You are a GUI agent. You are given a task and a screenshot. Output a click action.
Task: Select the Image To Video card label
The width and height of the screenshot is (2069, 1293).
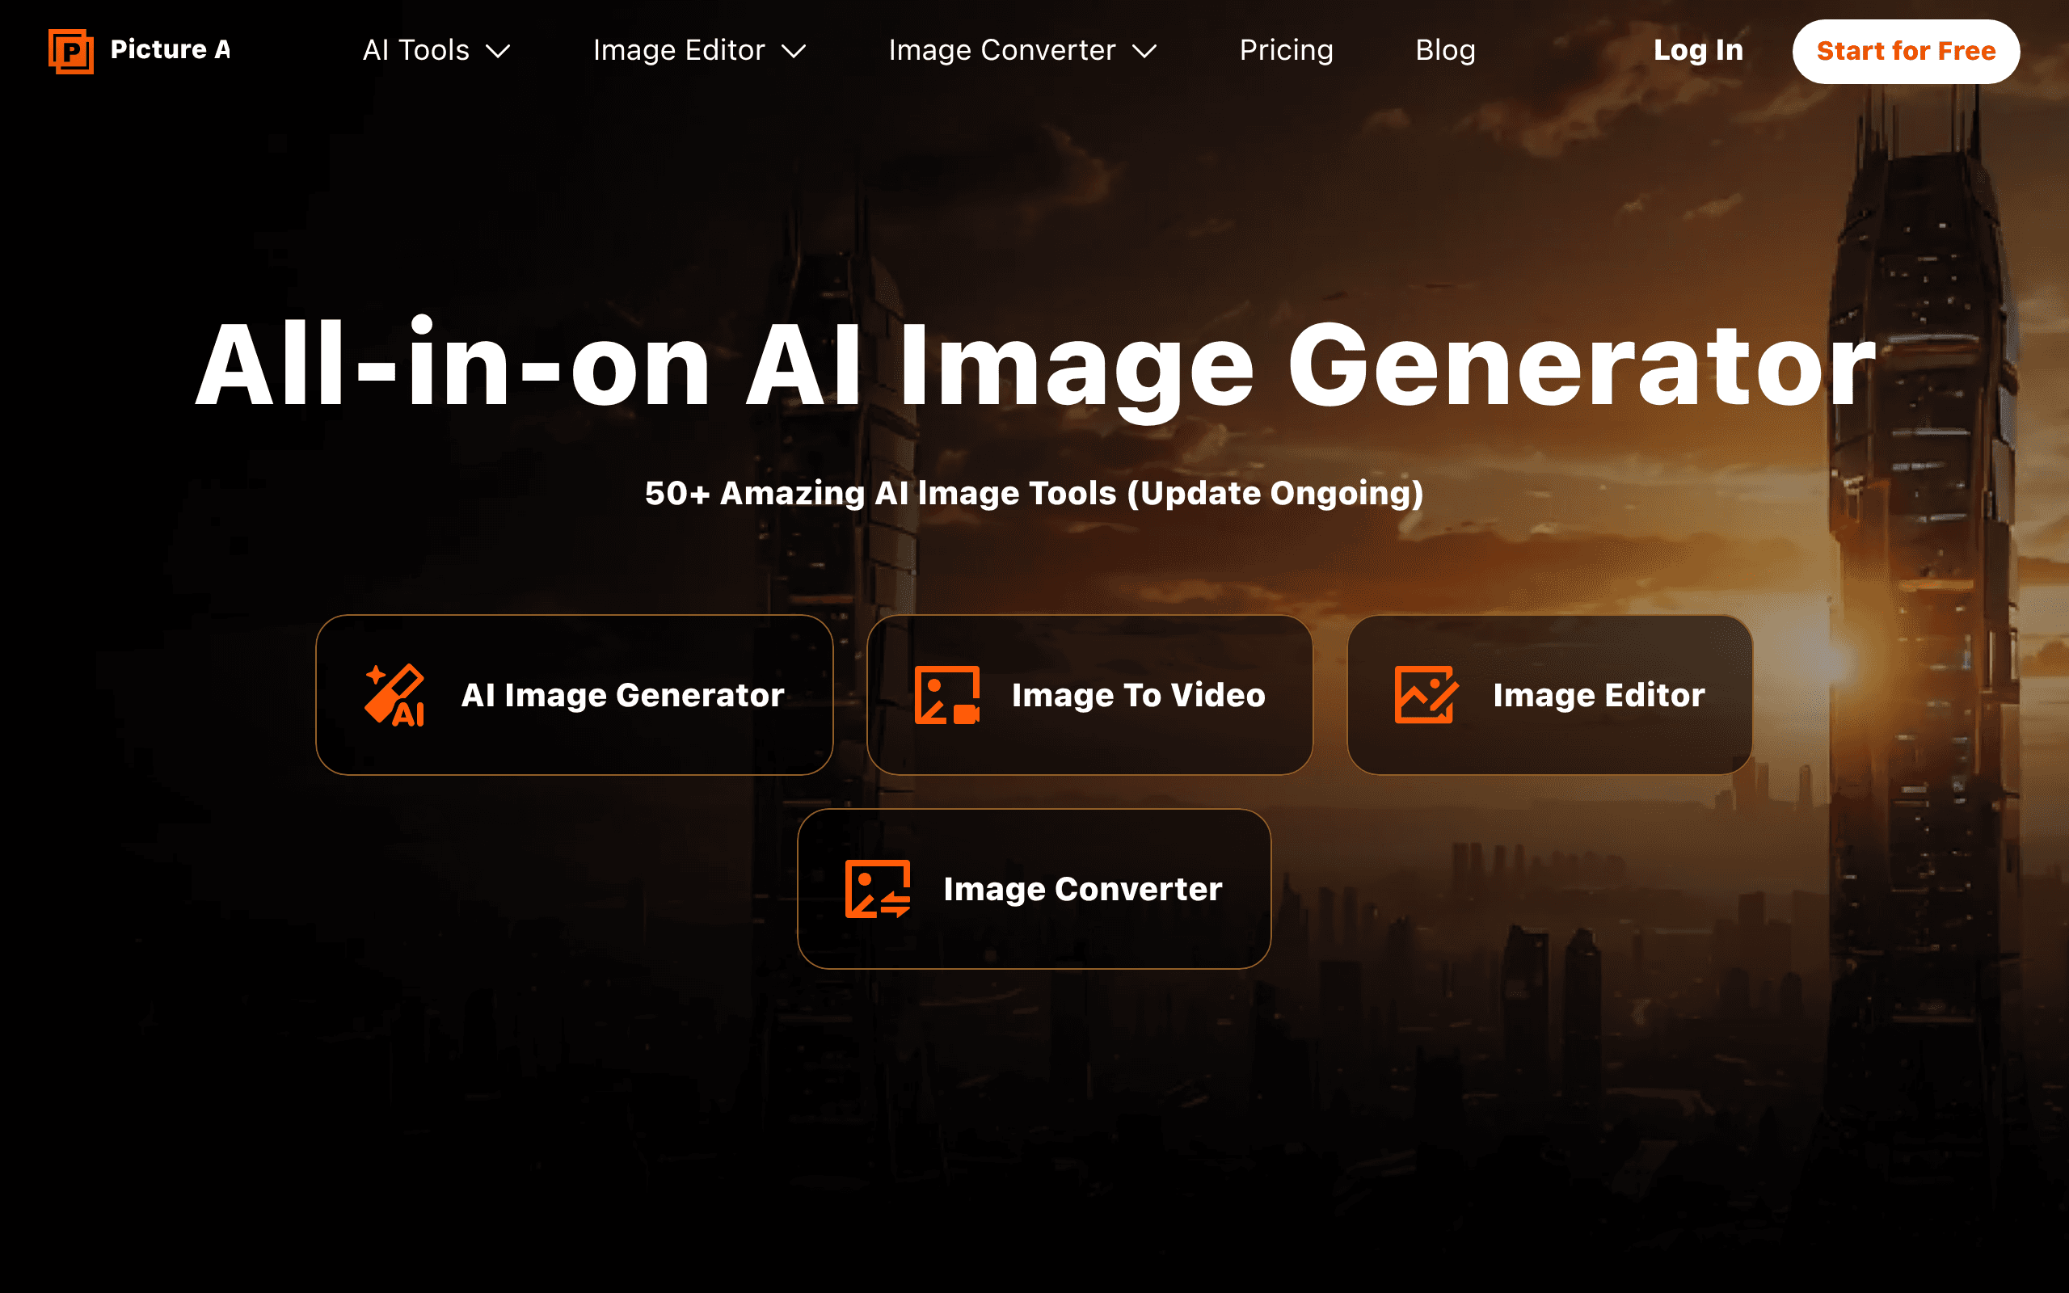(1138, 695)
